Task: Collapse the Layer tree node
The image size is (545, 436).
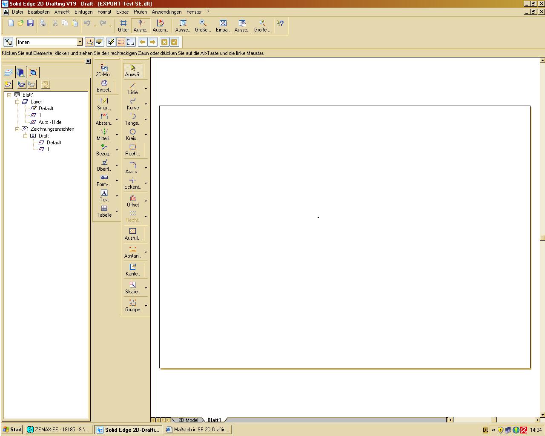Action: click(17, 102)
